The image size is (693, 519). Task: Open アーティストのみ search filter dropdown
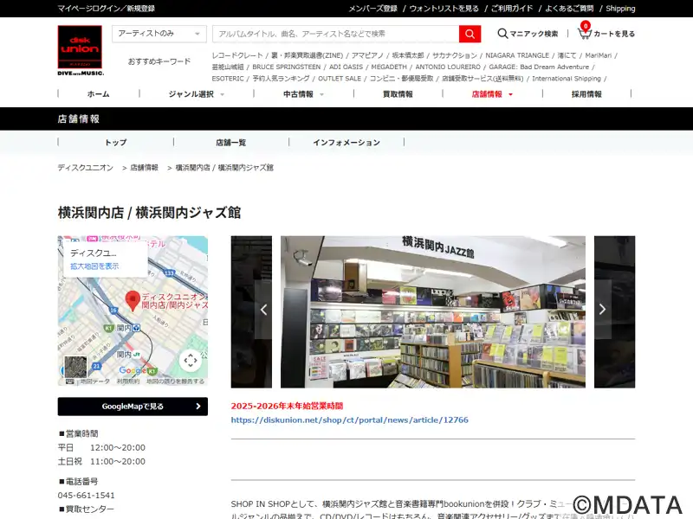point(159,34)
